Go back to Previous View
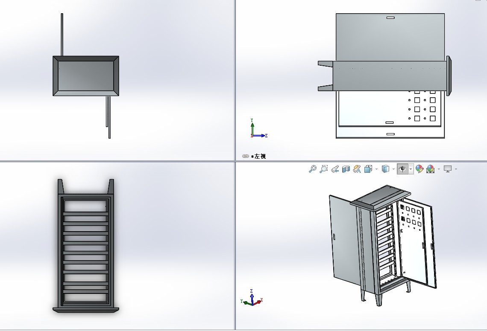This screenshot has width=487, height=331. pyautogui.click(x=335, y=169)
